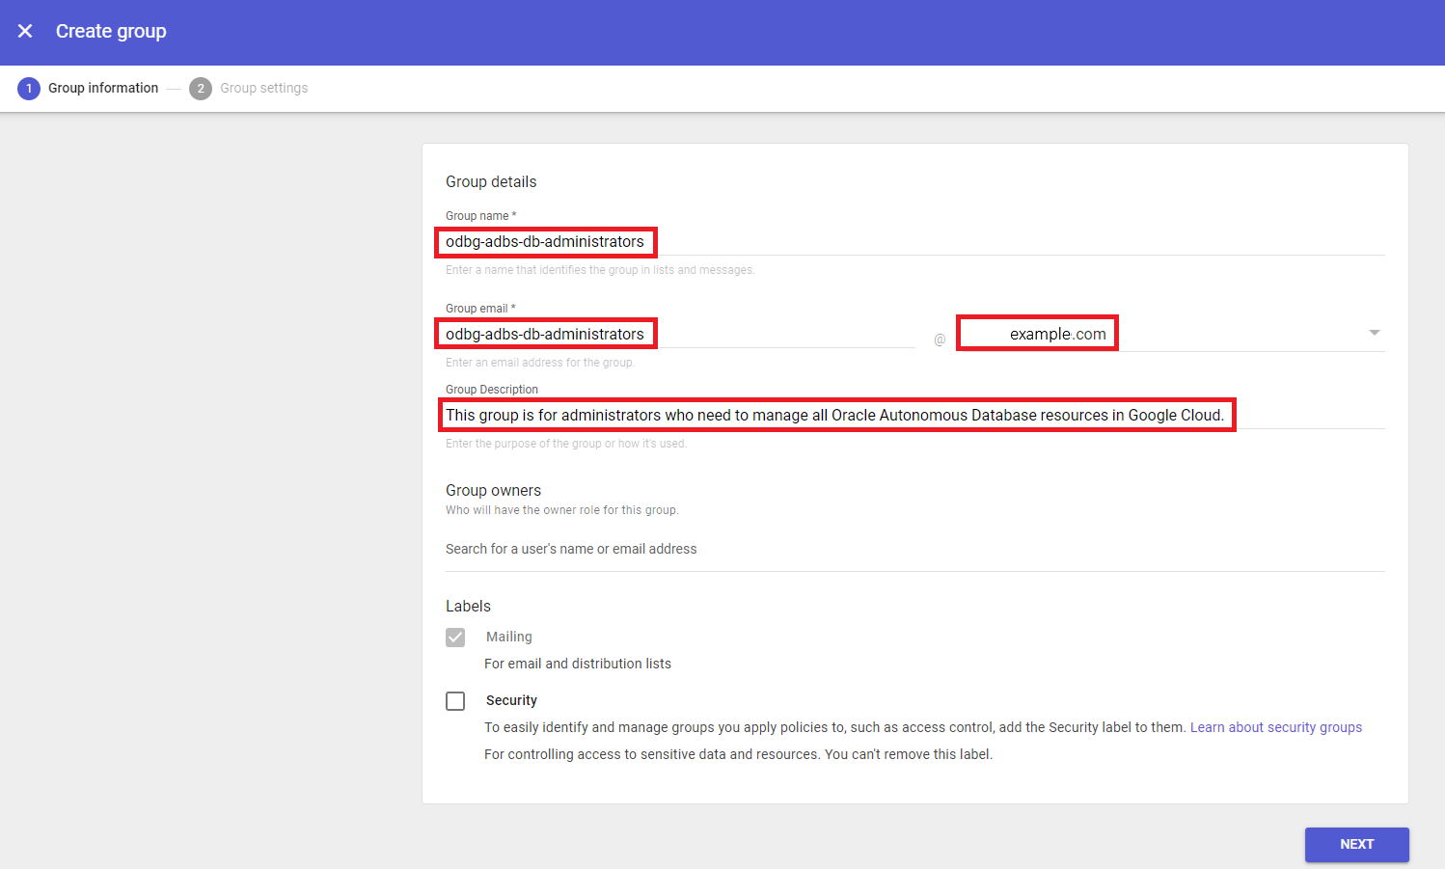The width and height of the screenshot is (1445, 869).
Task: Click the step 1 circle icon
Action: click(x=29, y=88)
